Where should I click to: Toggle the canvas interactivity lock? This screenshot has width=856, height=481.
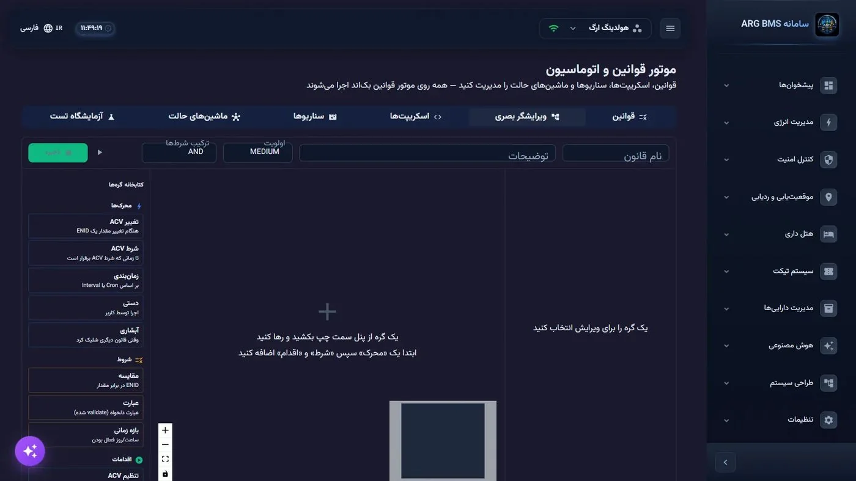click(x=165, y=474)
